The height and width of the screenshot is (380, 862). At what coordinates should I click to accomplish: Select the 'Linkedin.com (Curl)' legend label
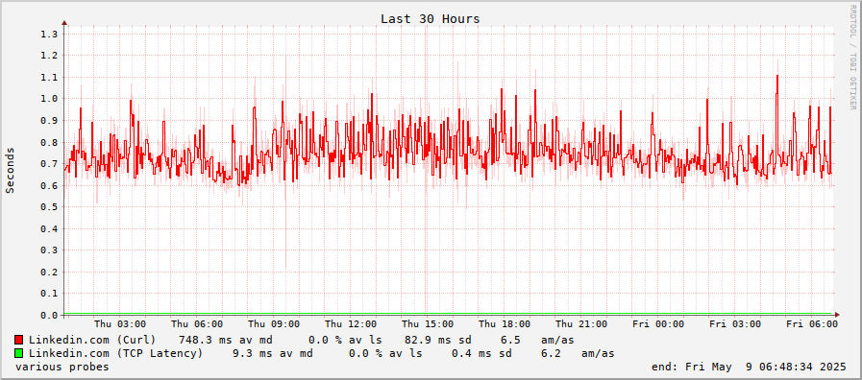(x=92, y=340)
